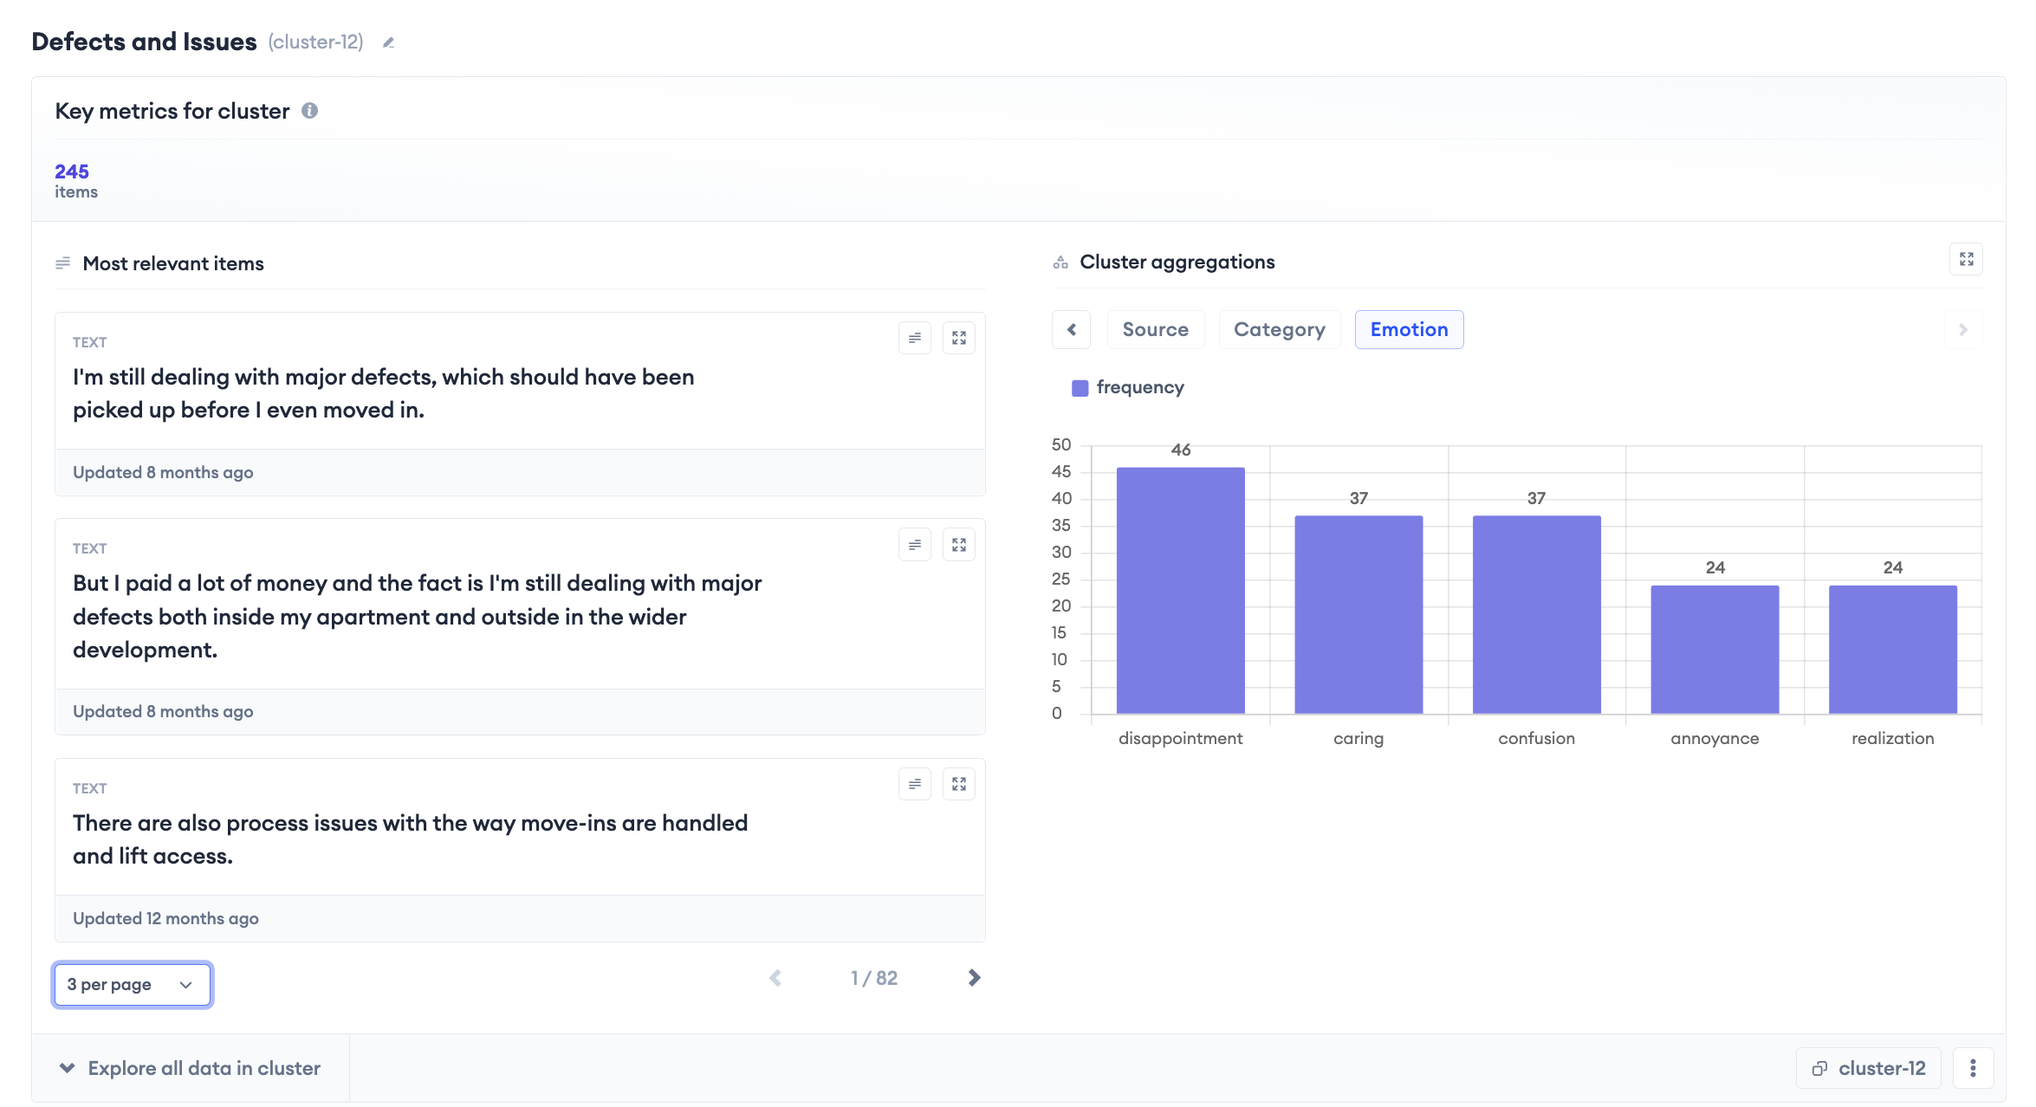Toggle the frequency legend series
The height and width of the screenshot is (1107, 2036).
pyautogui.click(x=1128, y=387)
